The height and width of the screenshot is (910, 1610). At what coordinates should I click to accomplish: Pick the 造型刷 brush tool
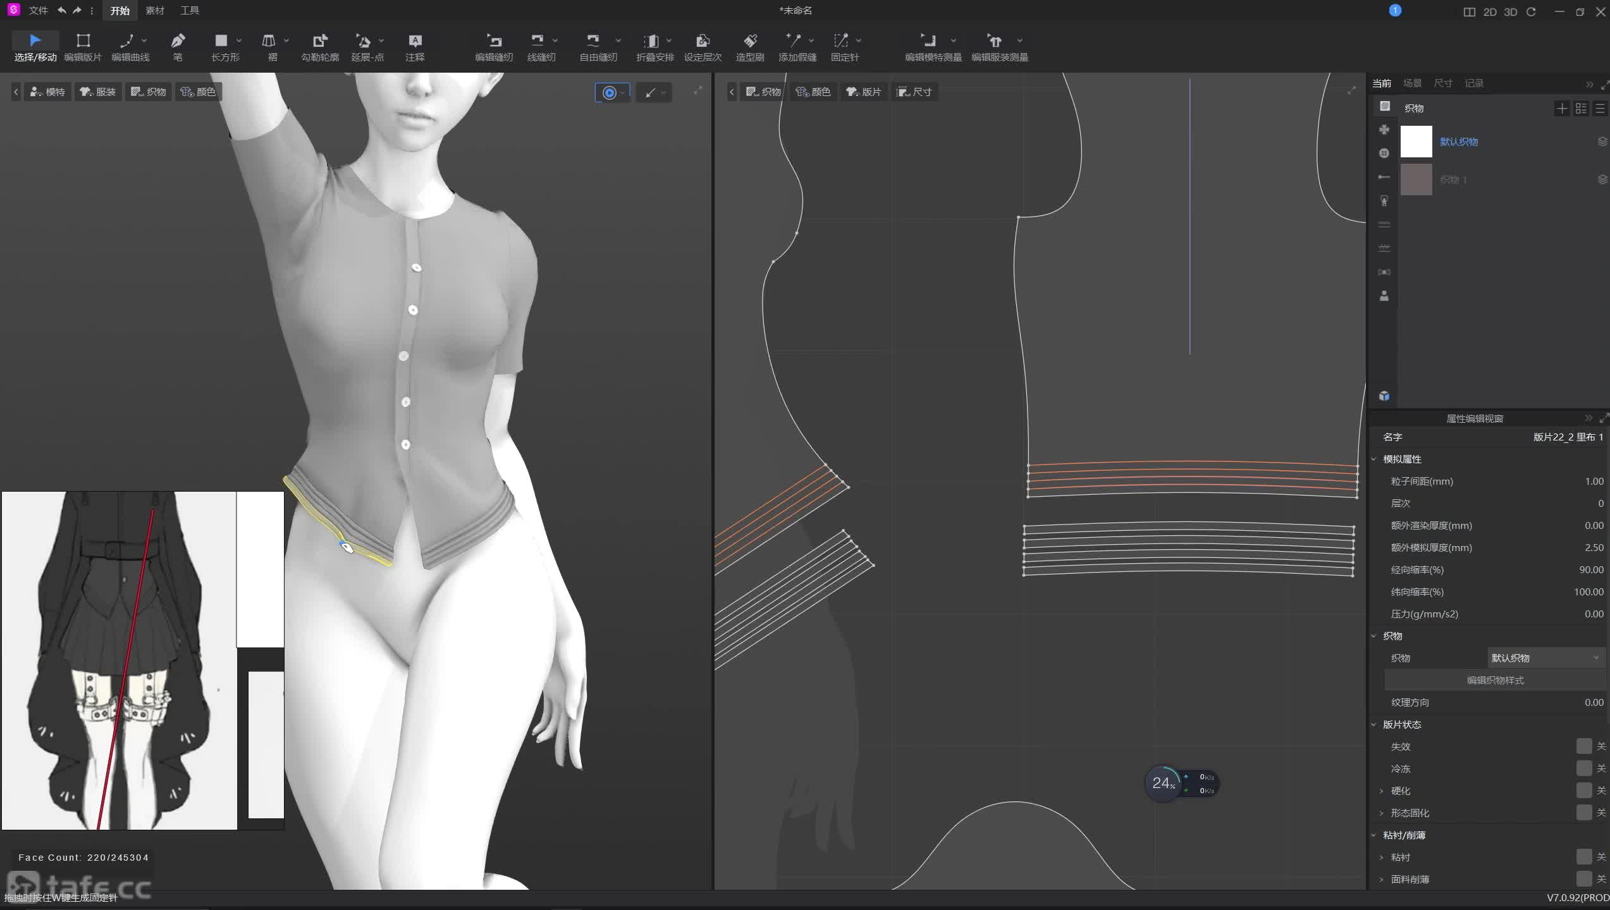coord(750,47)
